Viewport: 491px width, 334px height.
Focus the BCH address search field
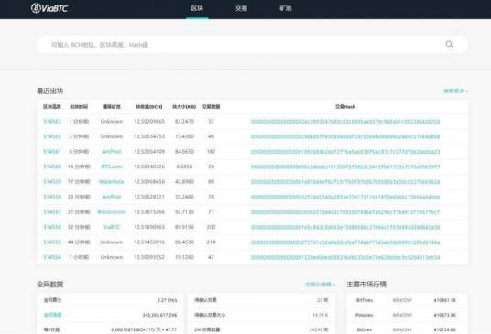[x=252, y=45]
